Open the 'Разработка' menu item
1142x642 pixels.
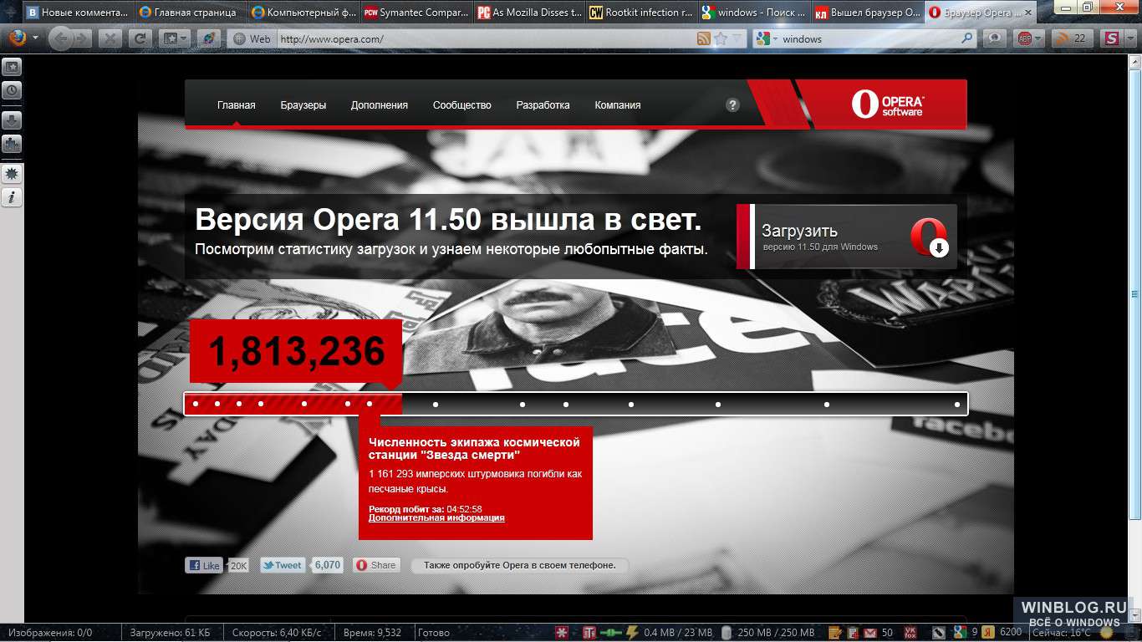click(x=543, y=105)
